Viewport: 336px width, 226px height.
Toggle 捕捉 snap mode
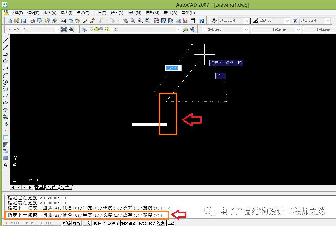67,223
